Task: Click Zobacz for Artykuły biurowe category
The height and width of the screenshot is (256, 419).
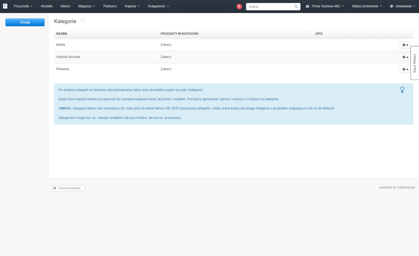Action: click(166, 57)
